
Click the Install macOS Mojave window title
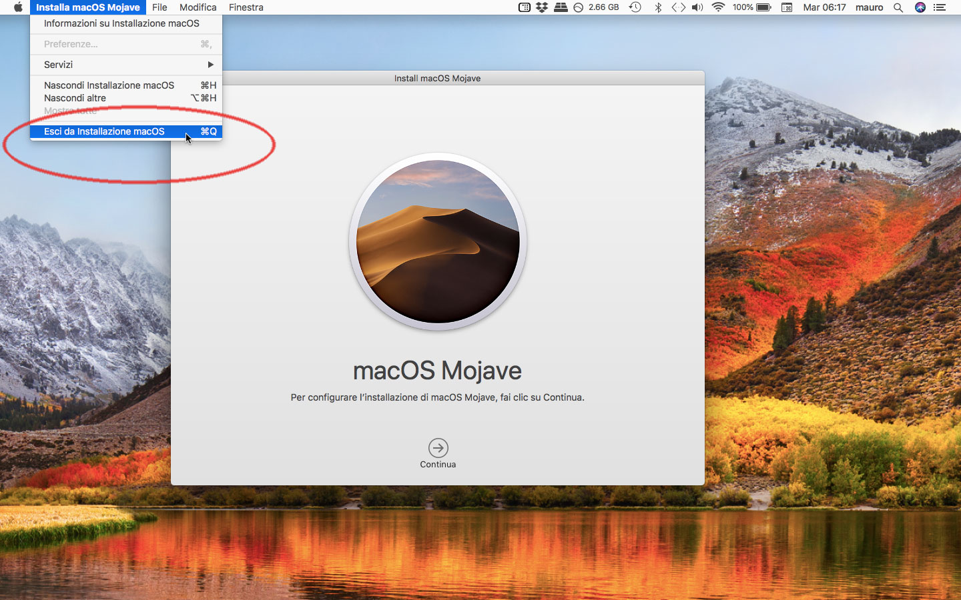pos(437,78)
